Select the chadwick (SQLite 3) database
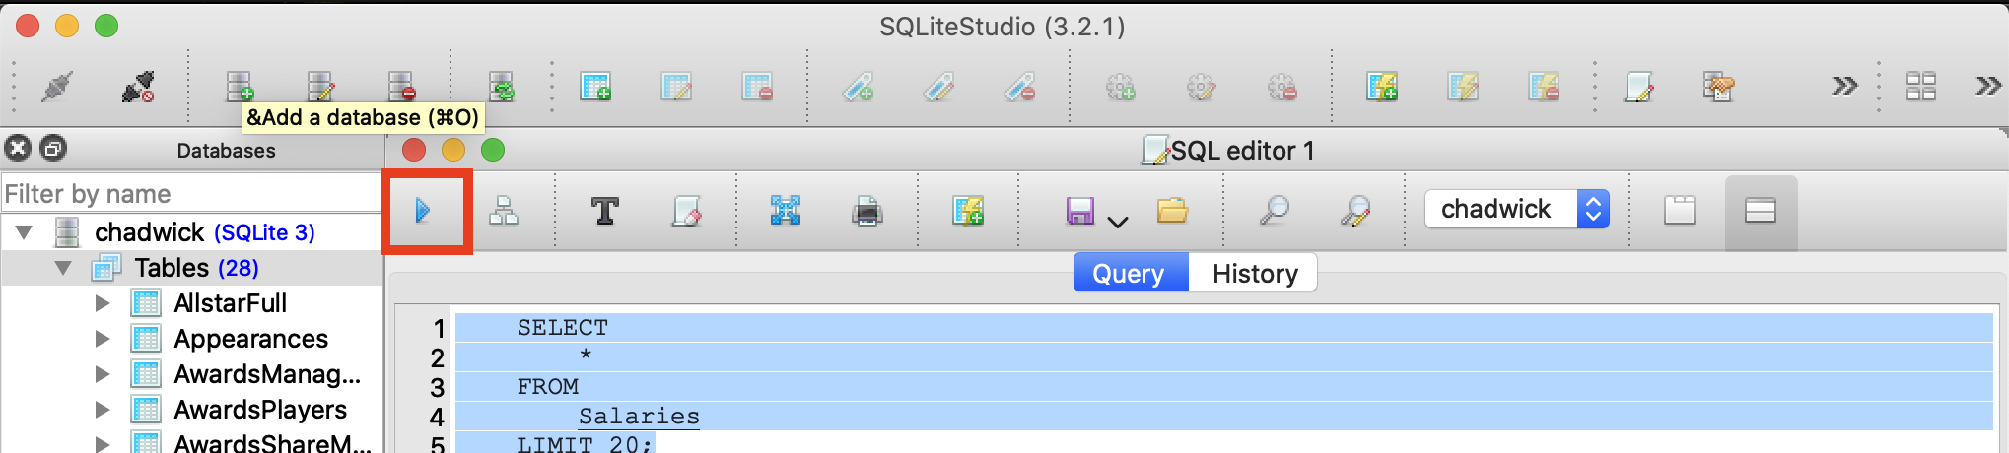2009x453 pixels. pos(205,232)
